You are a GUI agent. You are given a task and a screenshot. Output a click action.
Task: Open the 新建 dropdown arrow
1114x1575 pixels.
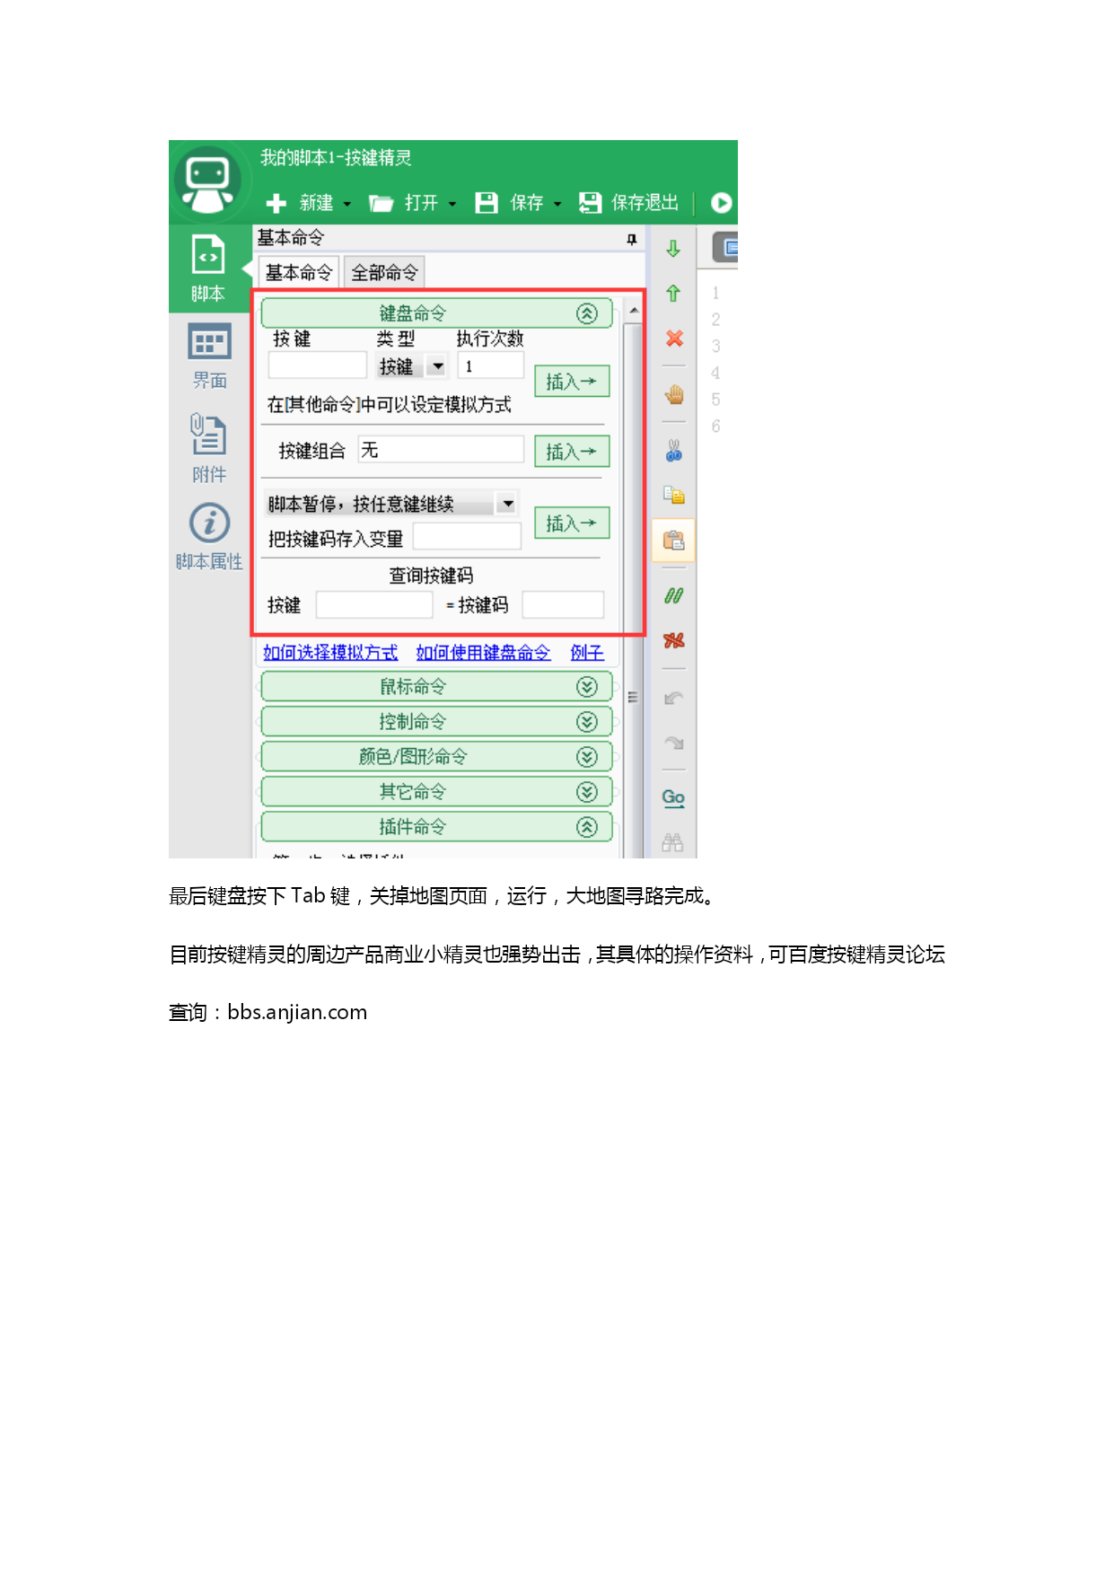coord(347,204)
